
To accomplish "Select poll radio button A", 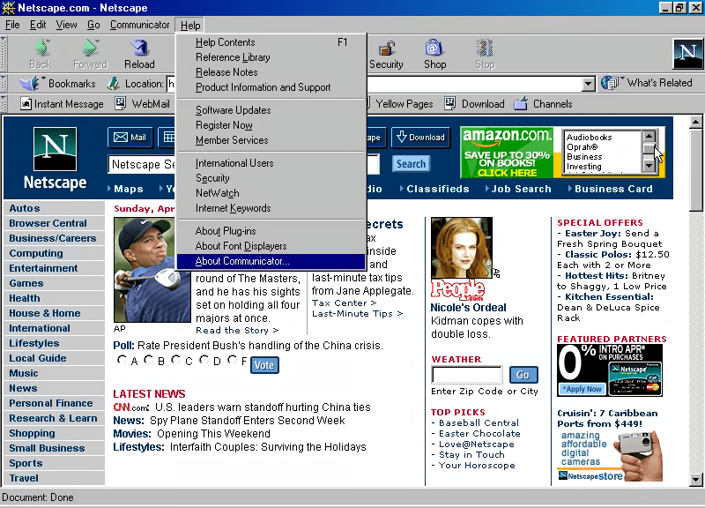I will coord(122,360).
